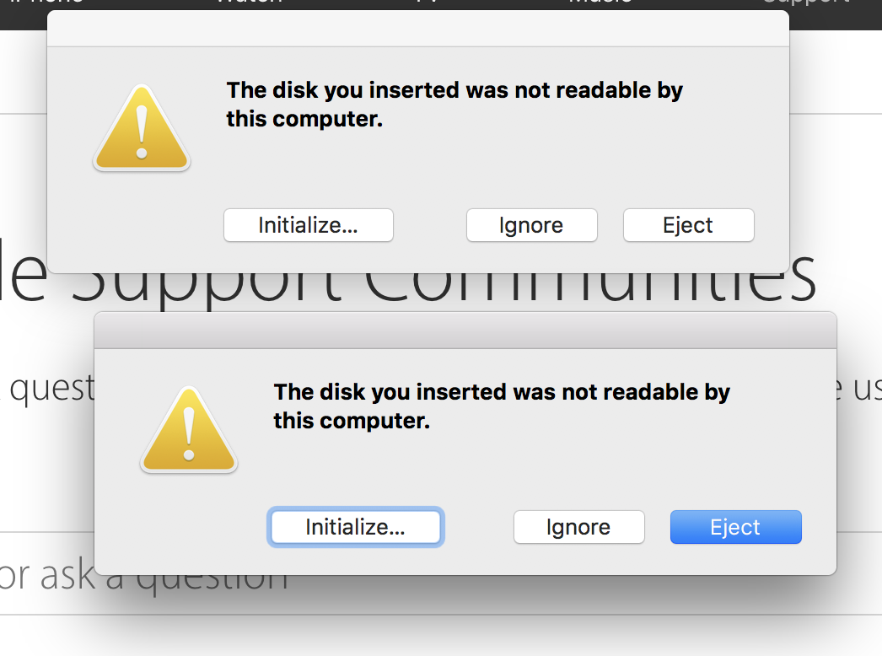Click the title bar of the bottom alert dialog

coord(465,329)
